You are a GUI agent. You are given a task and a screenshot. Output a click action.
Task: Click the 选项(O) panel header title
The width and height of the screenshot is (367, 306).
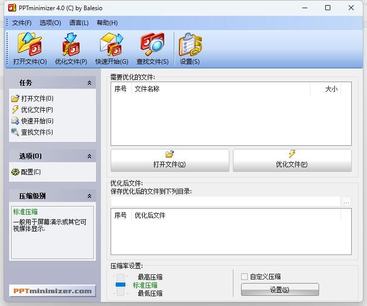31,156
